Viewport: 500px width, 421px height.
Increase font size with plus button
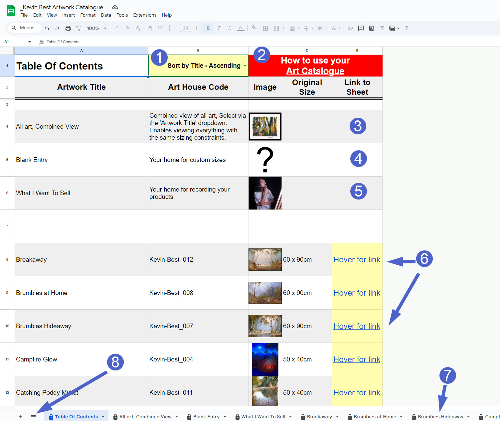coord(196,28)
